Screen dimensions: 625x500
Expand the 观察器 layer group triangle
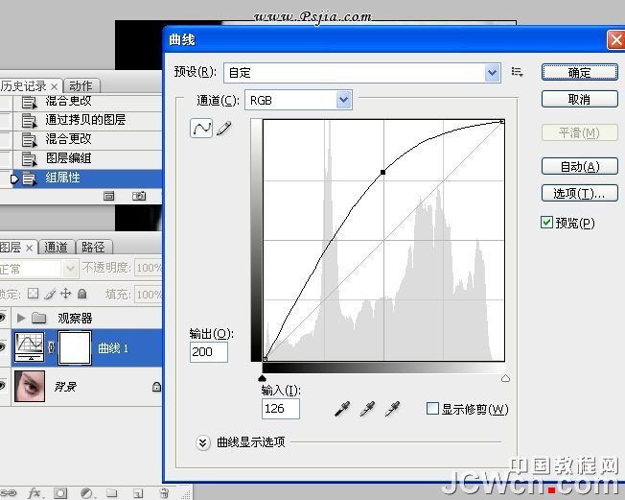click(x=21, y=318)
